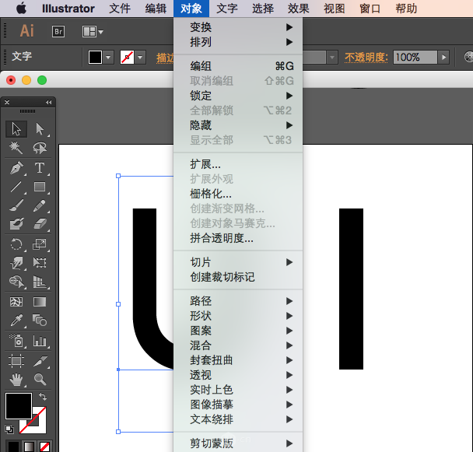Screen dimensions: 473x452
Task: Select the Symbol Sprayer tool
Action: (16, 341)
